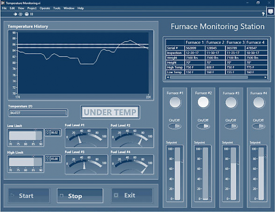Click the Fuel Level #3 gauge
This screenshot has height=212, width=275.
(86, 165)
